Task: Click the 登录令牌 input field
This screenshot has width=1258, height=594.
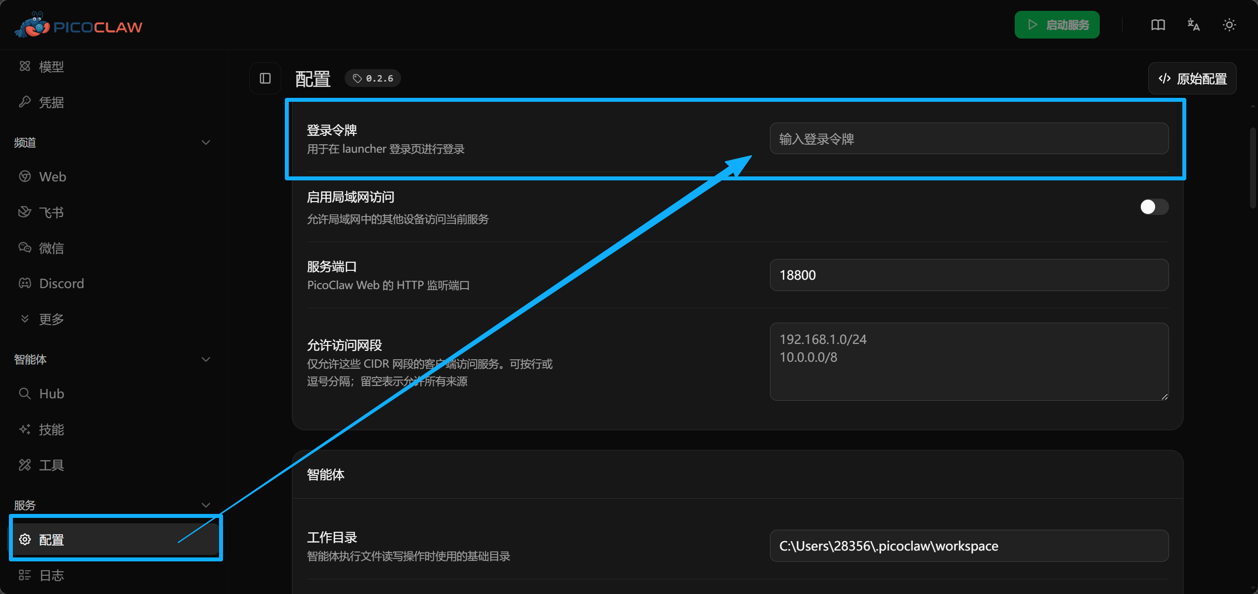Action: [x=969, y=139]
